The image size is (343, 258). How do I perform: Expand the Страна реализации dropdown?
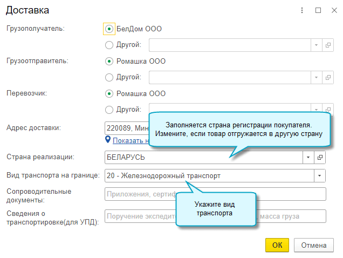pos(308,157)
